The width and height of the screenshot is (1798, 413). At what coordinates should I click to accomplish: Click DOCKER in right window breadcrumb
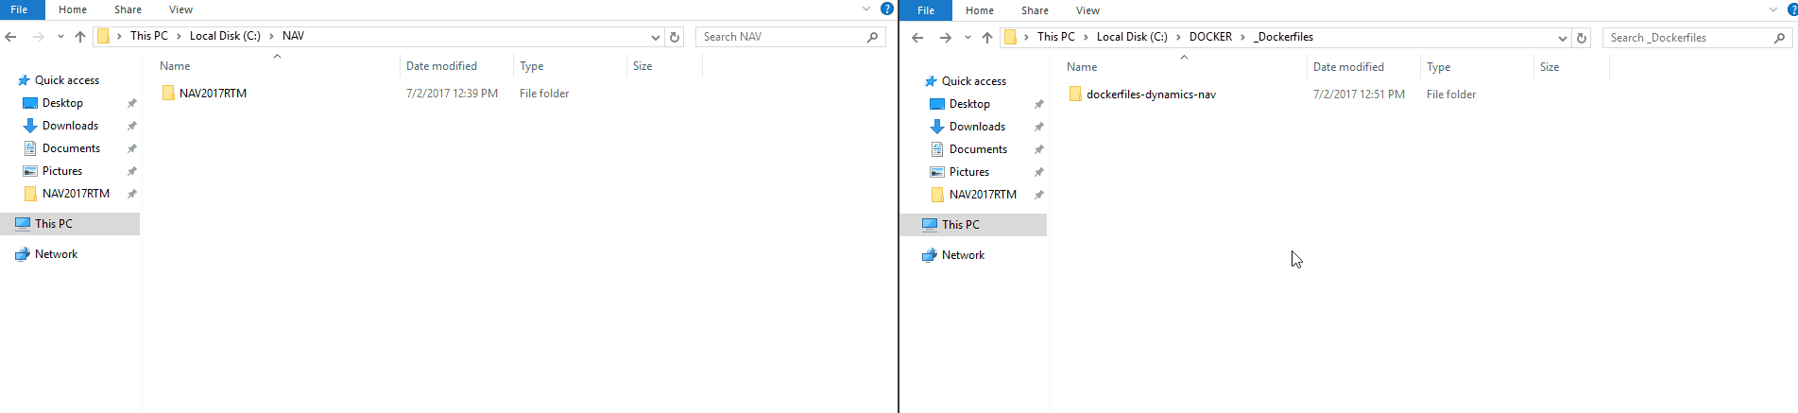click(1210, 37)
